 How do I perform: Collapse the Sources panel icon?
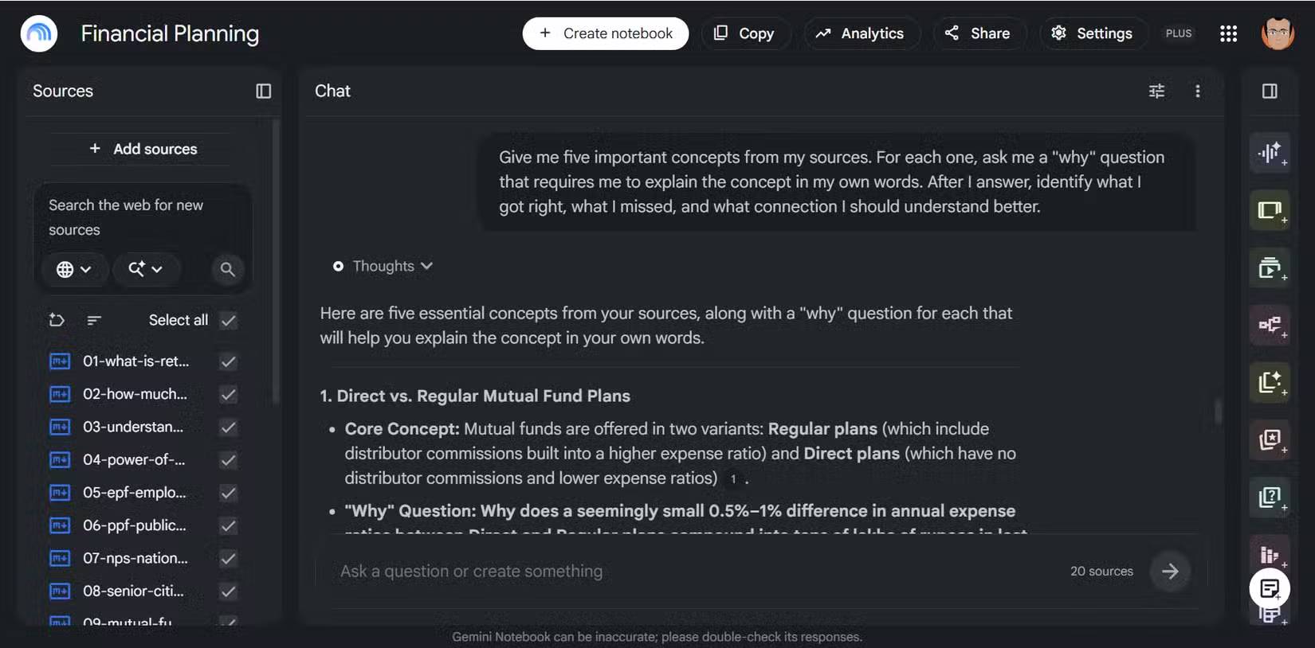[x=264, y=91]
